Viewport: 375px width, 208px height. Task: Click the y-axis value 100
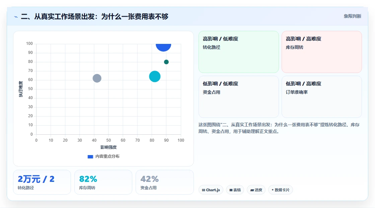coord(29,44)
